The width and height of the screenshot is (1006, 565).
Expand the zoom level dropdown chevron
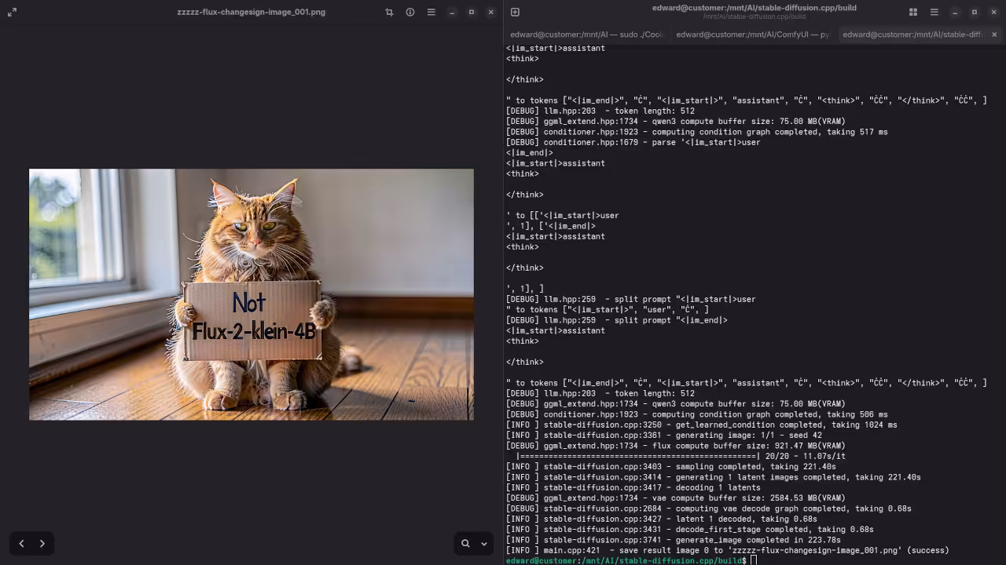(x=483, y=543)
